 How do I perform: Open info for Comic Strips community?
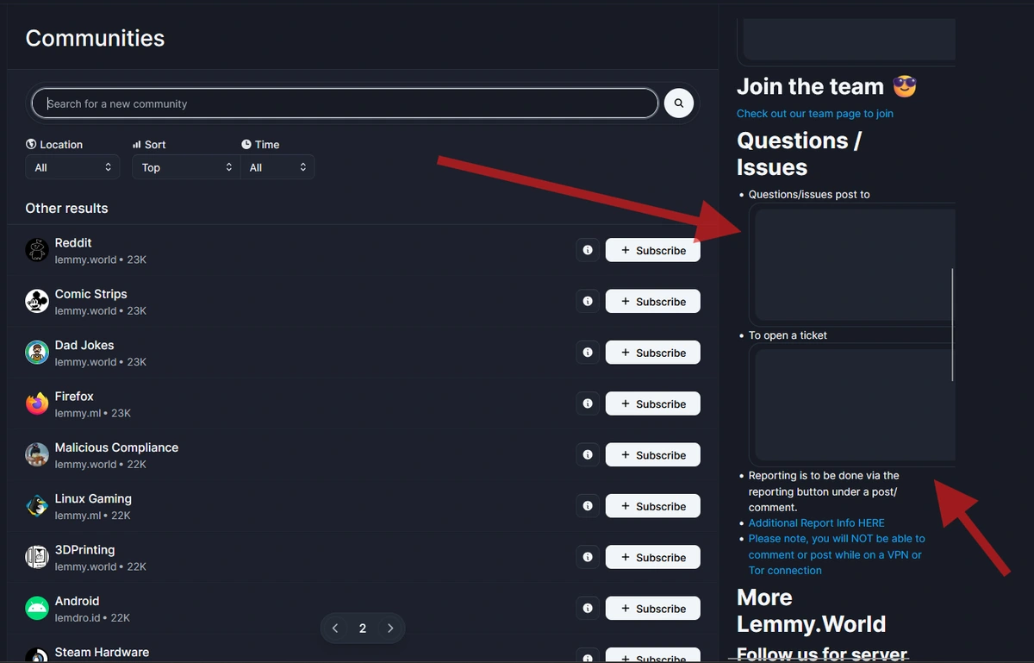point(588,301)
